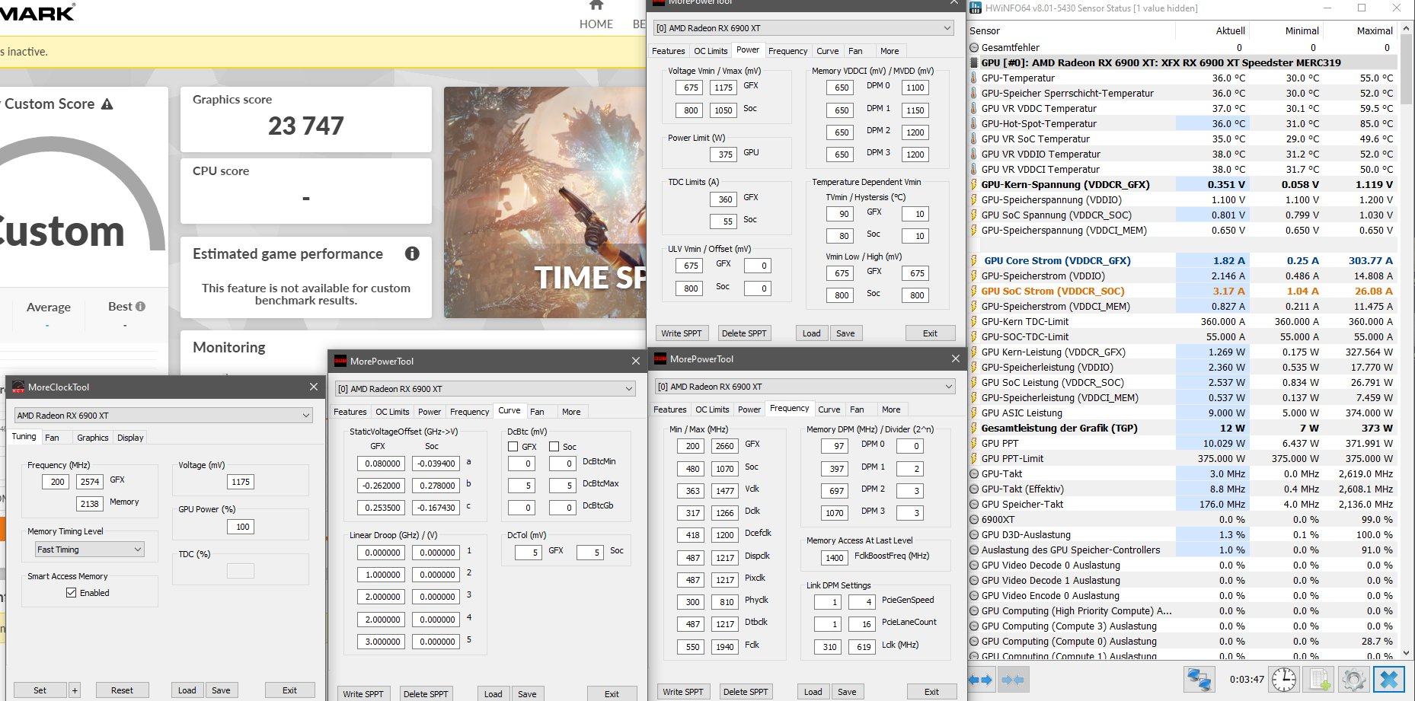1415x701 pixels.
Task: Click Delete SPPT in Frequency window
Action: (x=746, y=692)
